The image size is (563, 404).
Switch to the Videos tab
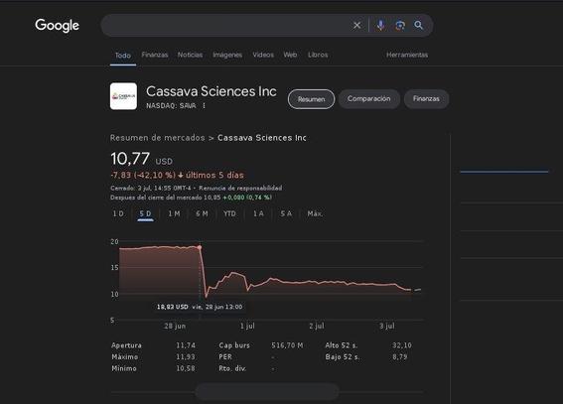263,55
